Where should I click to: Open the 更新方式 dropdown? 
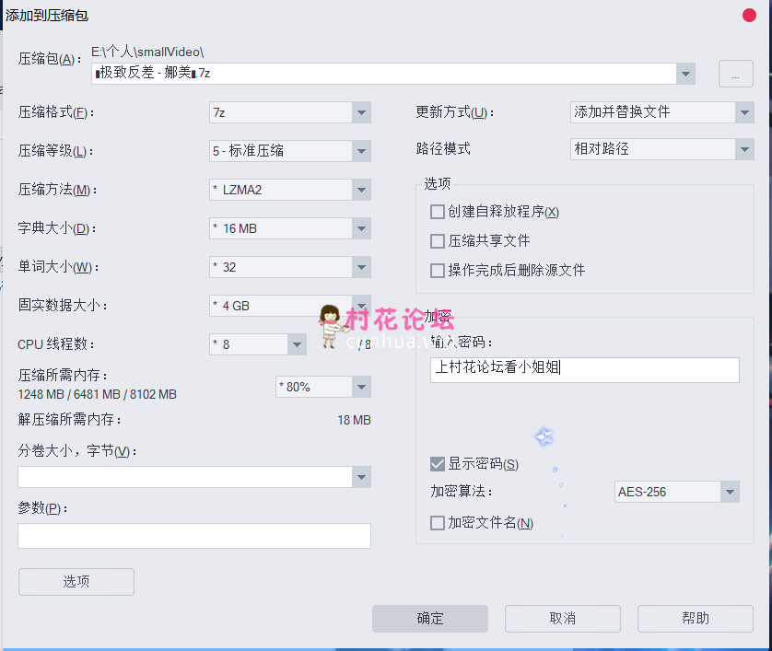pyautogui.click(x=744, y=112)
